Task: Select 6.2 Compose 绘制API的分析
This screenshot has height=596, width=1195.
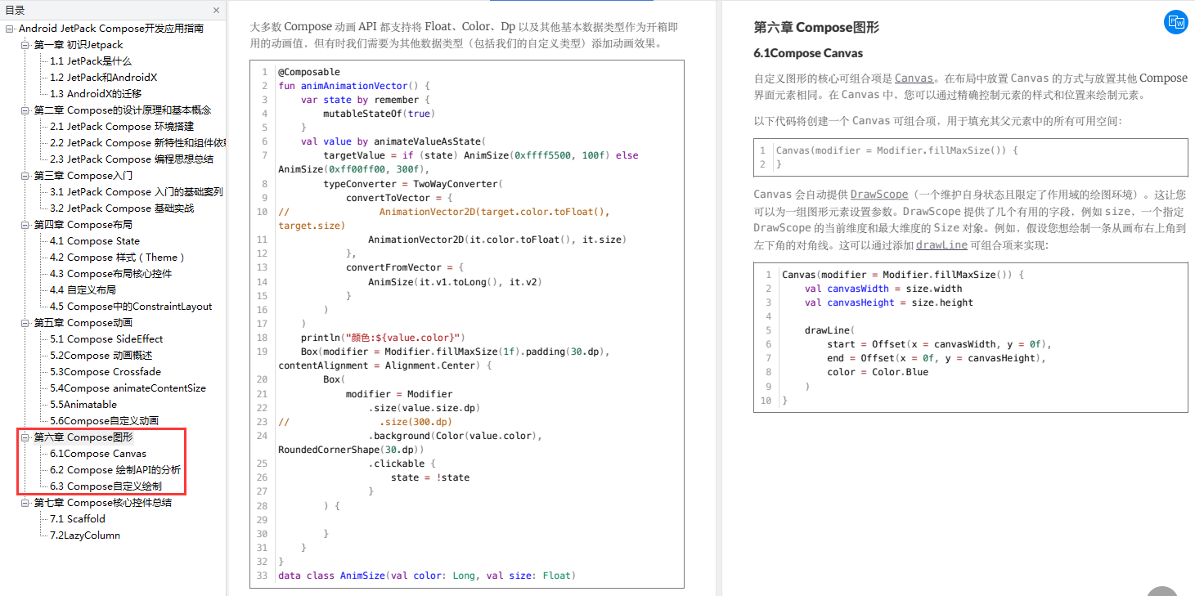Action: pyautogui.click(x=115, y=470)
